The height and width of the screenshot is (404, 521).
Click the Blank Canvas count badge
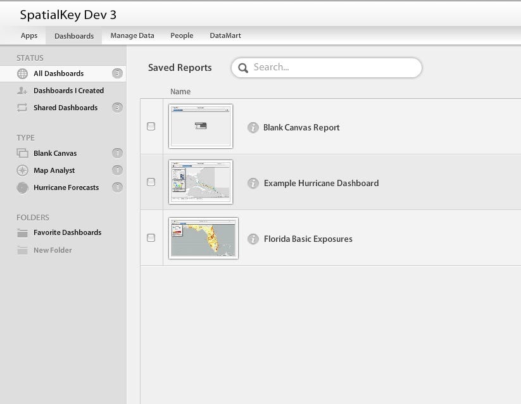[x=117, y=153]
